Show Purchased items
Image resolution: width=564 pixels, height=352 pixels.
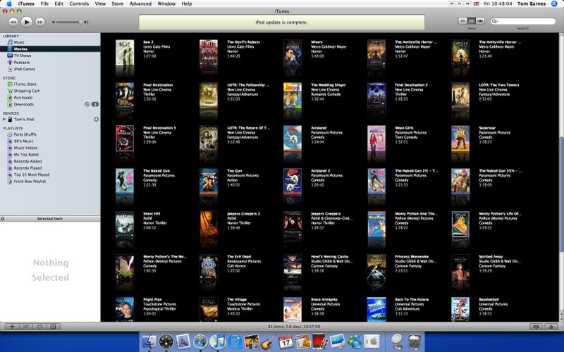click(x=23, y=98)
